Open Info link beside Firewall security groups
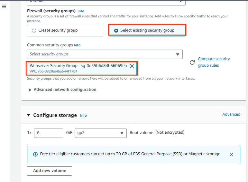The width and height of the screenshot is (248, 182). click(81, 11)
